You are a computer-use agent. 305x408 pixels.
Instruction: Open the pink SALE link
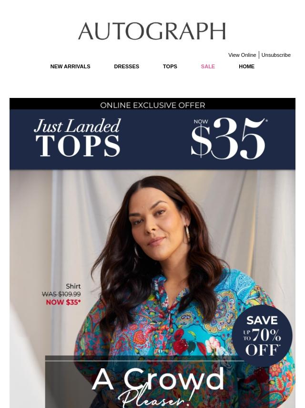coord(208,66)
